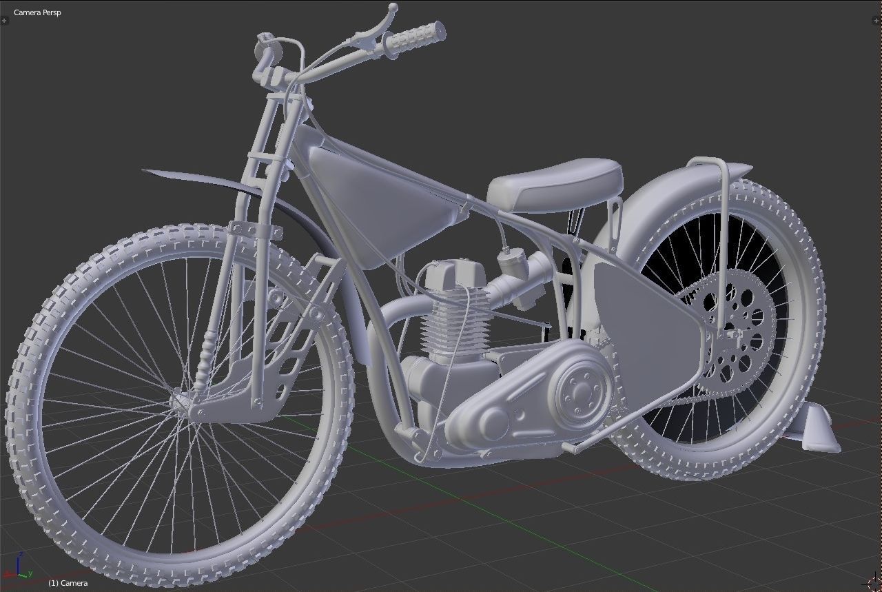
Task: Expand the properties region plus icon at right edge
Action: (877, 20)
